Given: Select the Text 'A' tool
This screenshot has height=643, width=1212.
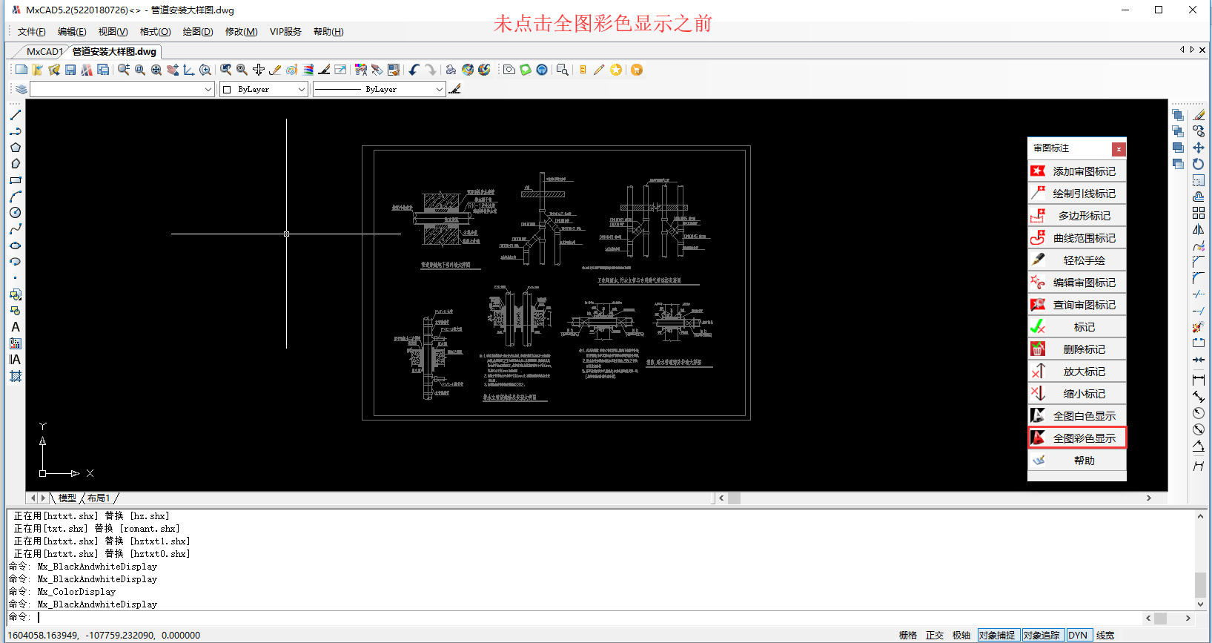Looking at the screenshot, I should [16, 327].
